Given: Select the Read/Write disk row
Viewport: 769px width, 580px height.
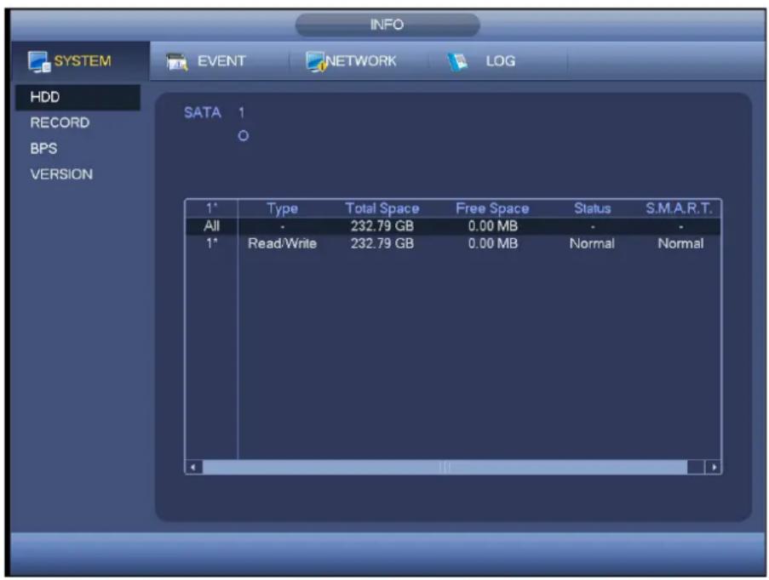Looking at the screenshot, I should pyautogui.click(x=453, y=243).
